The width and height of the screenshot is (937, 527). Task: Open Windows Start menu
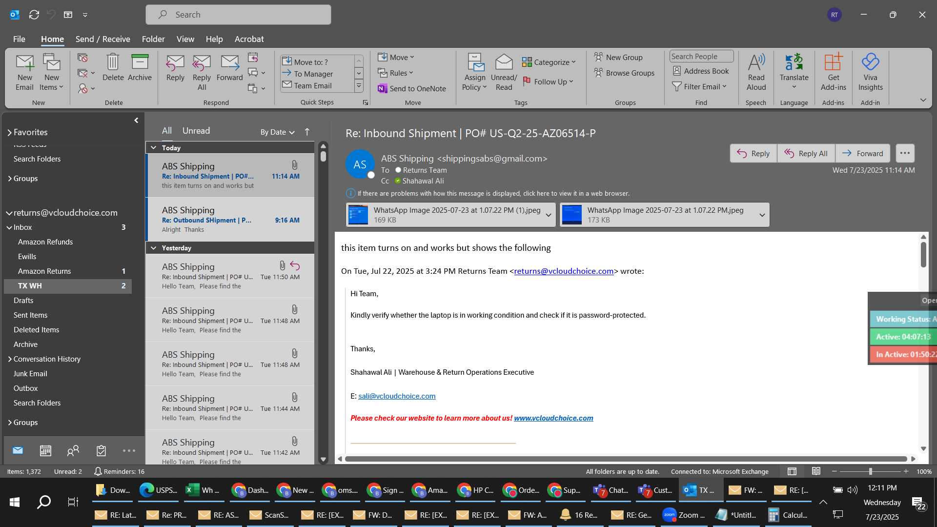pos(15,502)
